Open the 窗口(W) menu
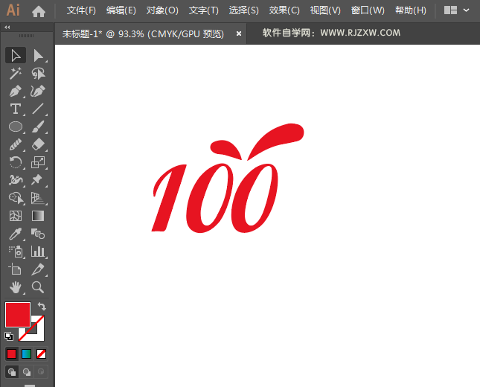This screenshot has height=387, width=480. [368, 10]
